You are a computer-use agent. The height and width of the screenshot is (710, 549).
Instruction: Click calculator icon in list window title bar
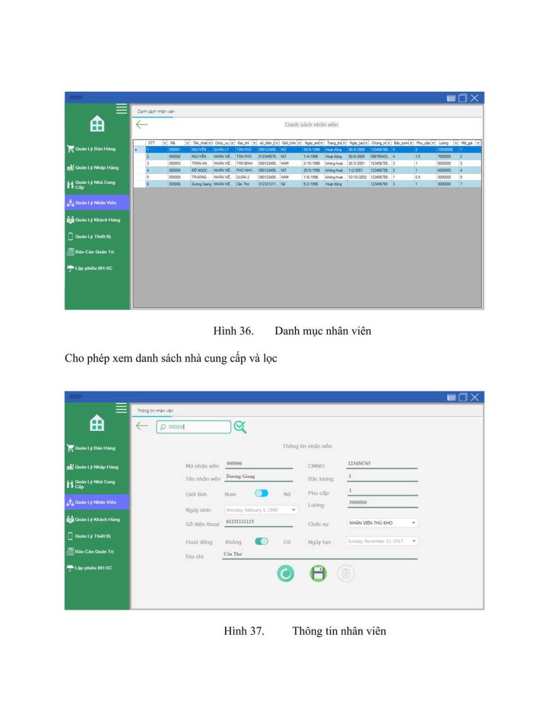[x=452, y=98]
